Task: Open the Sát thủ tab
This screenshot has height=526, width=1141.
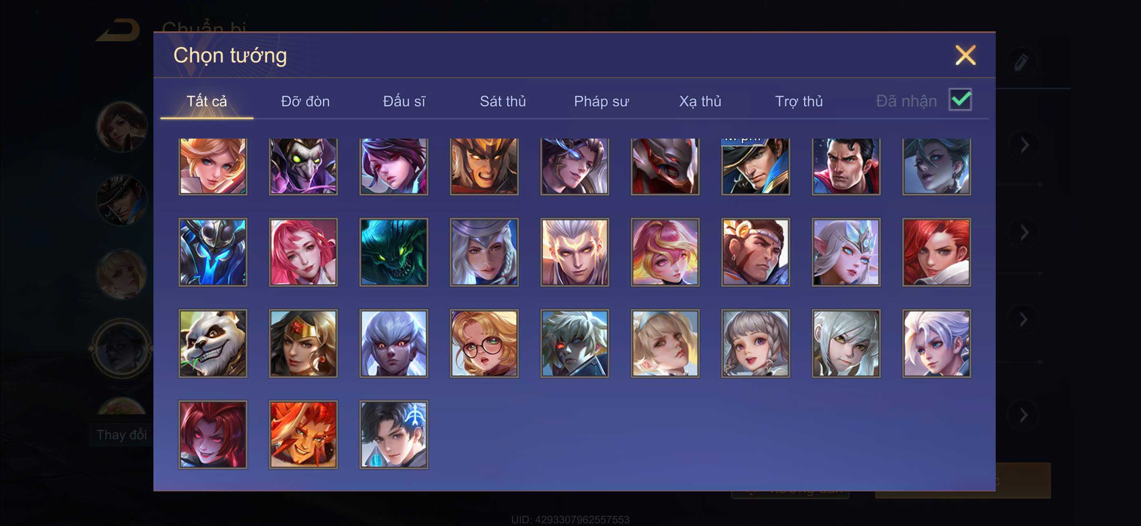Action: click(x=503, y=102)
